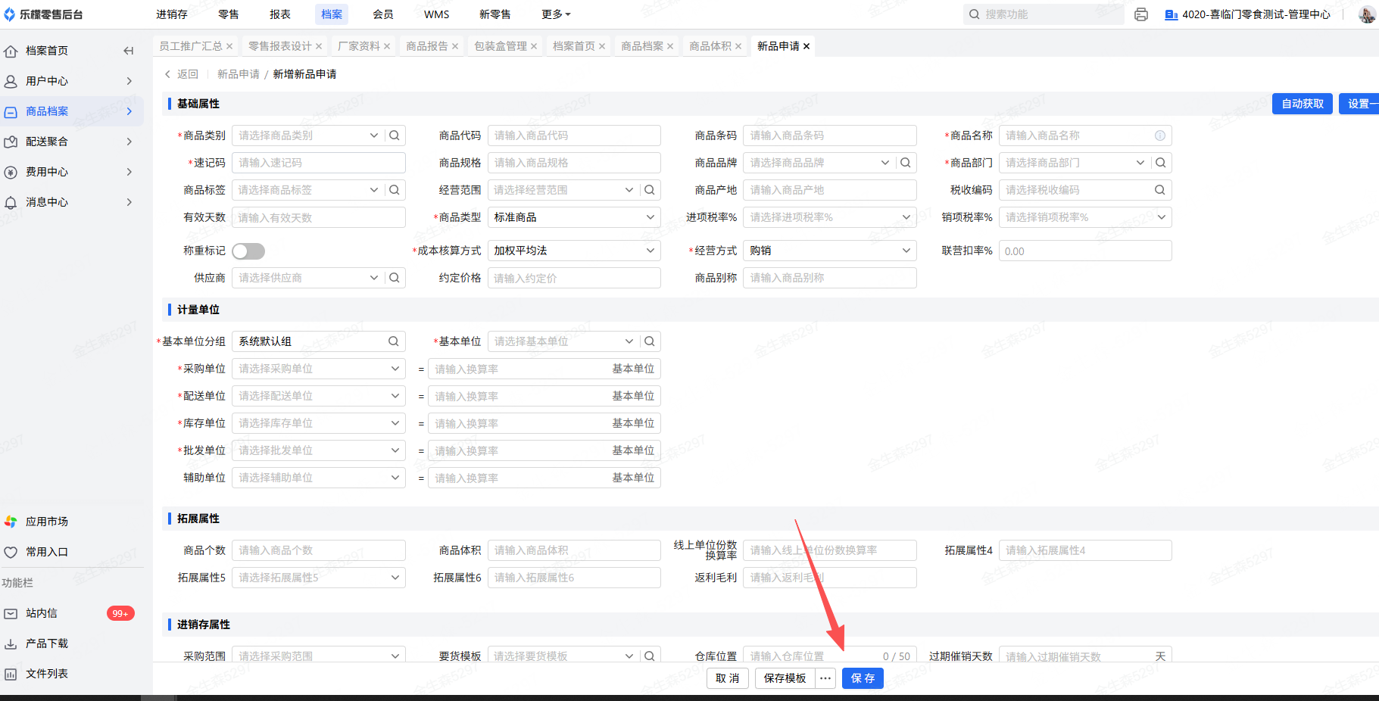Toggle the 称重标记 switch
Viewport: 1379px width, 701px height.
(248, 251)
